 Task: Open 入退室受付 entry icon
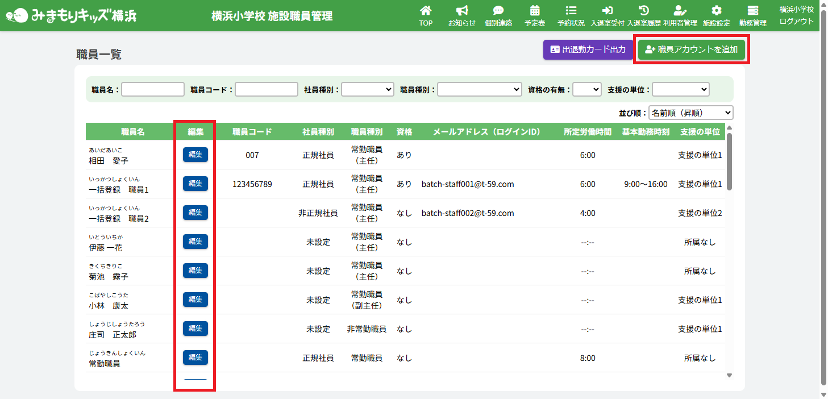[608, 11]
